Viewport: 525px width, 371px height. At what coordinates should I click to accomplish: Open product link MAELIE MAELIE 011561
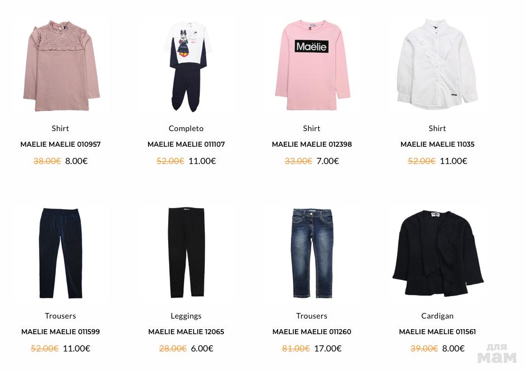pyautogui.click(x=437, y=331)
